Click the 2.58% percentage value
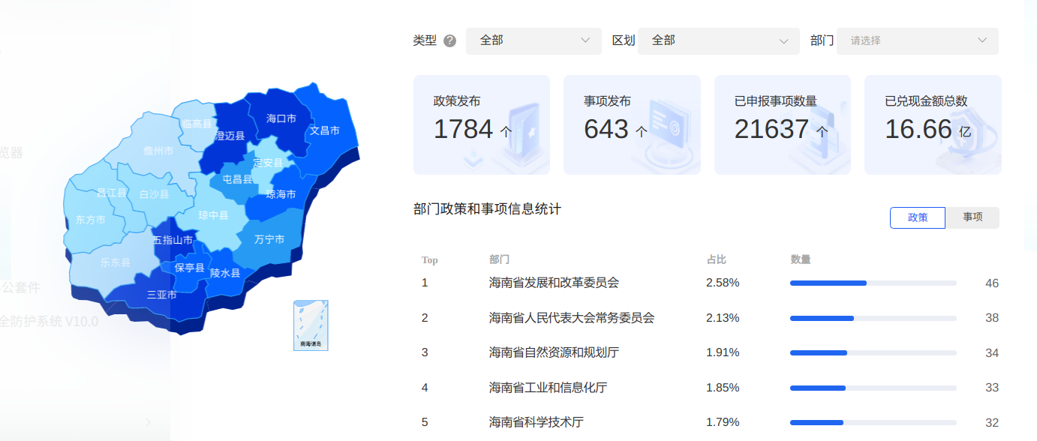 tap(723, 283)
